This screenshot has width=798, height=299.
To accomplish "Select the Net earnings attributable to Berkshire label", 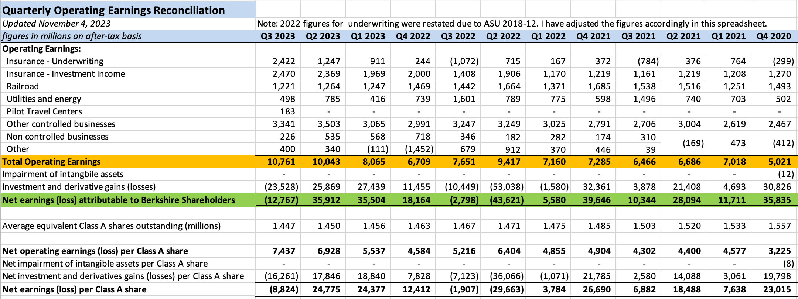I will (119, 200).
